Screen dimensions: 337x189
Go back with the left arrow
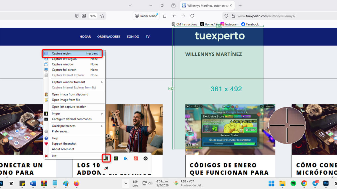click(174, 16)
